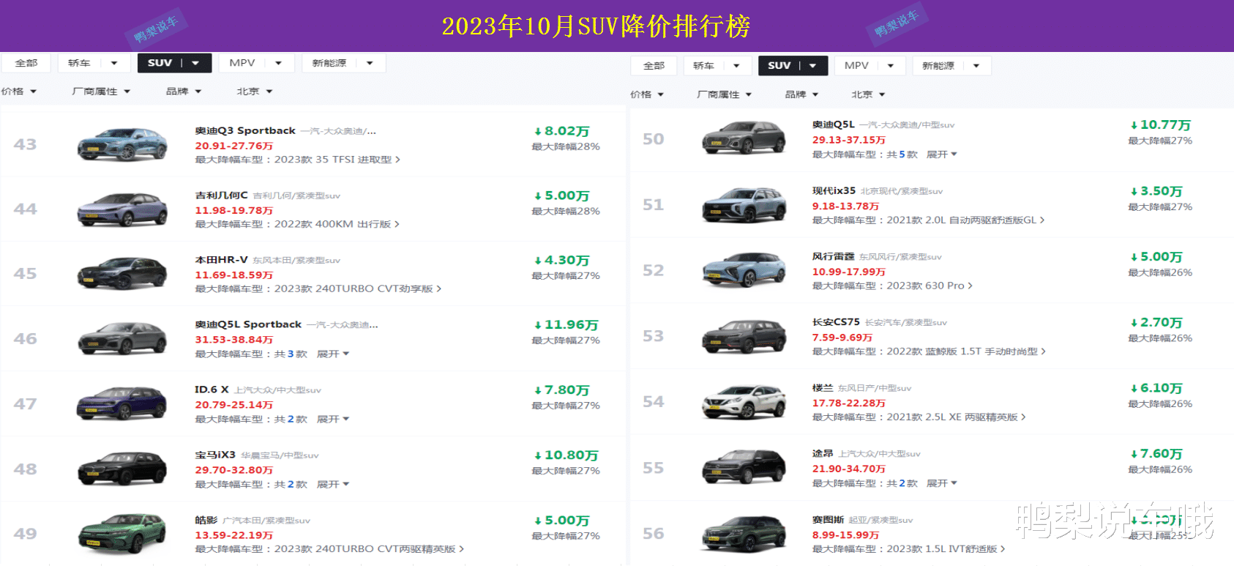Open the 宝马iX3 car thumbnail
Screen dimensions: 1234x566
pos(122,469)
